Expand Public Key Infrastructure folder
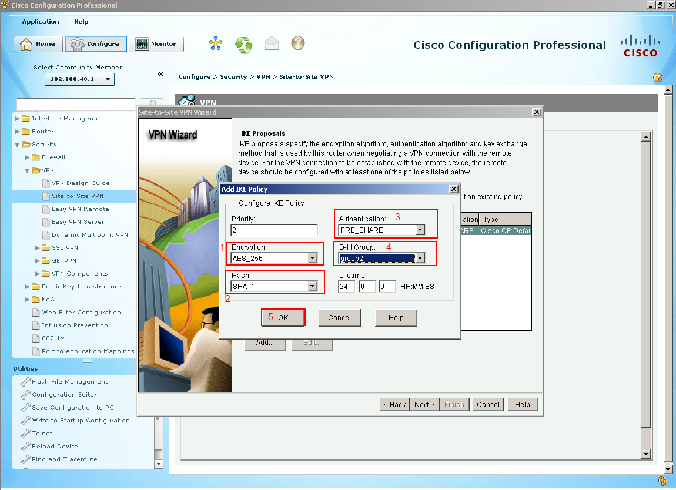The height and width of the screenshot is (490, 676). (28, 287)
